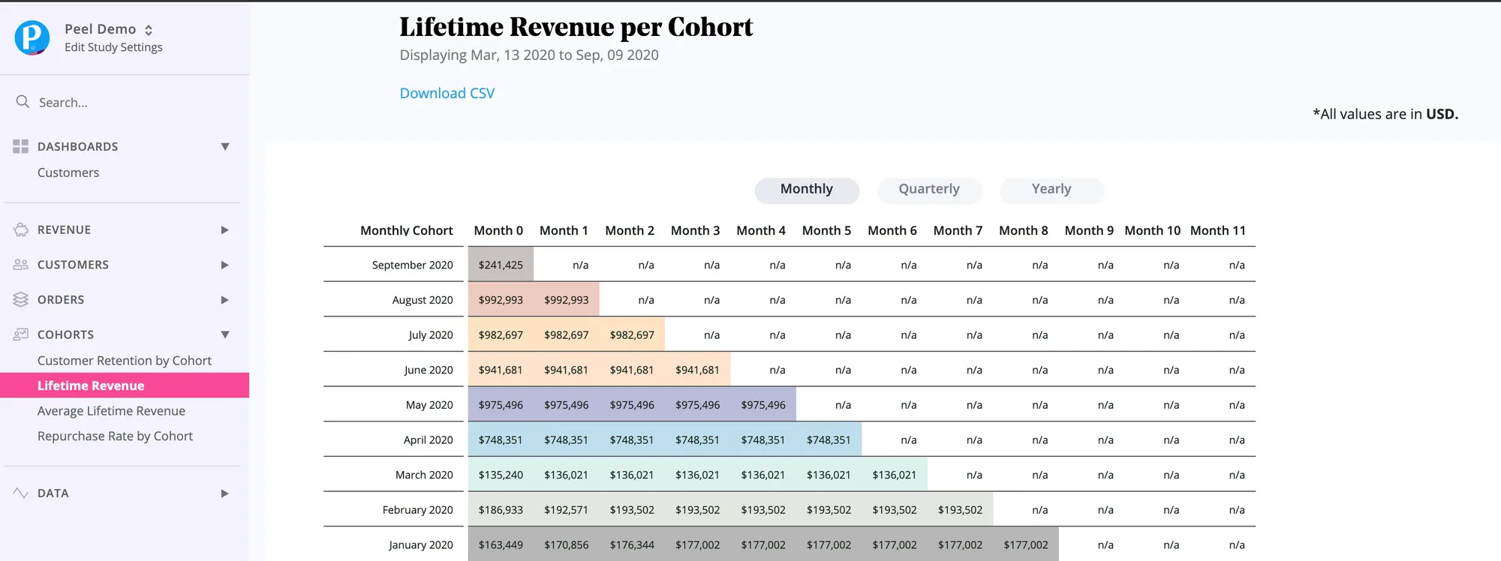Click the Monthly Cohort column header
This screenshot has height=561, width=1501.
[x=406, y=231]
